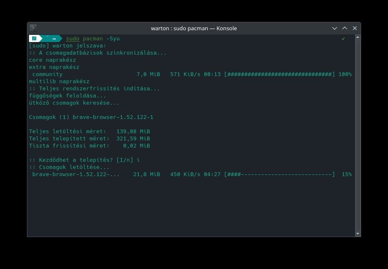Click the '321,59 MiB' installed size
Image resolution: width=388 pixels, height=269 pixels.
[x=133, y=139]
